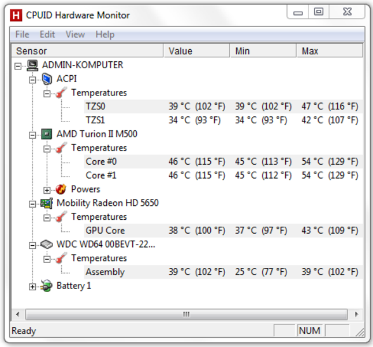Click the Powers lightning icon
The width and height of the screenshot is (373, 347).
coord(61,190)
